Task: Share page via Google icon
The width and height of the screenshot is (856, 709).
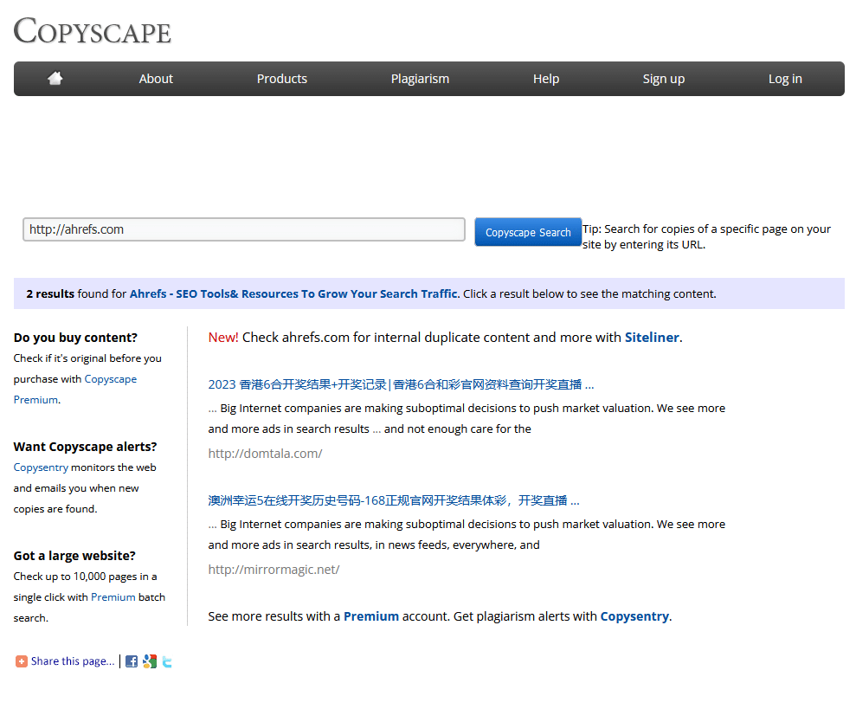Action: click(x=150, y=661)
